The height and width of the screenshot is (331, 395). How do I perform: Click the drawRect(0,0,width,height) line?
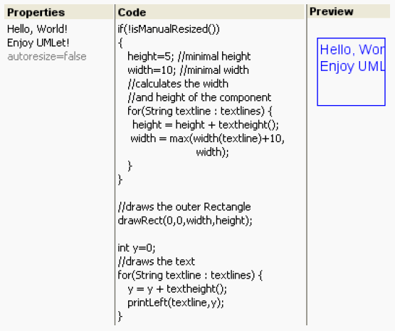click(x=185, y=221)
